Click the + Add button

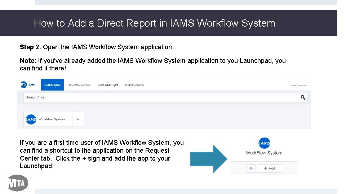270,168
